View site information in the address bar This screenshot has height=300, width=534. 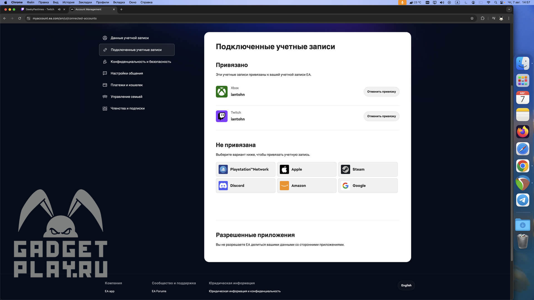pos(28,18)
